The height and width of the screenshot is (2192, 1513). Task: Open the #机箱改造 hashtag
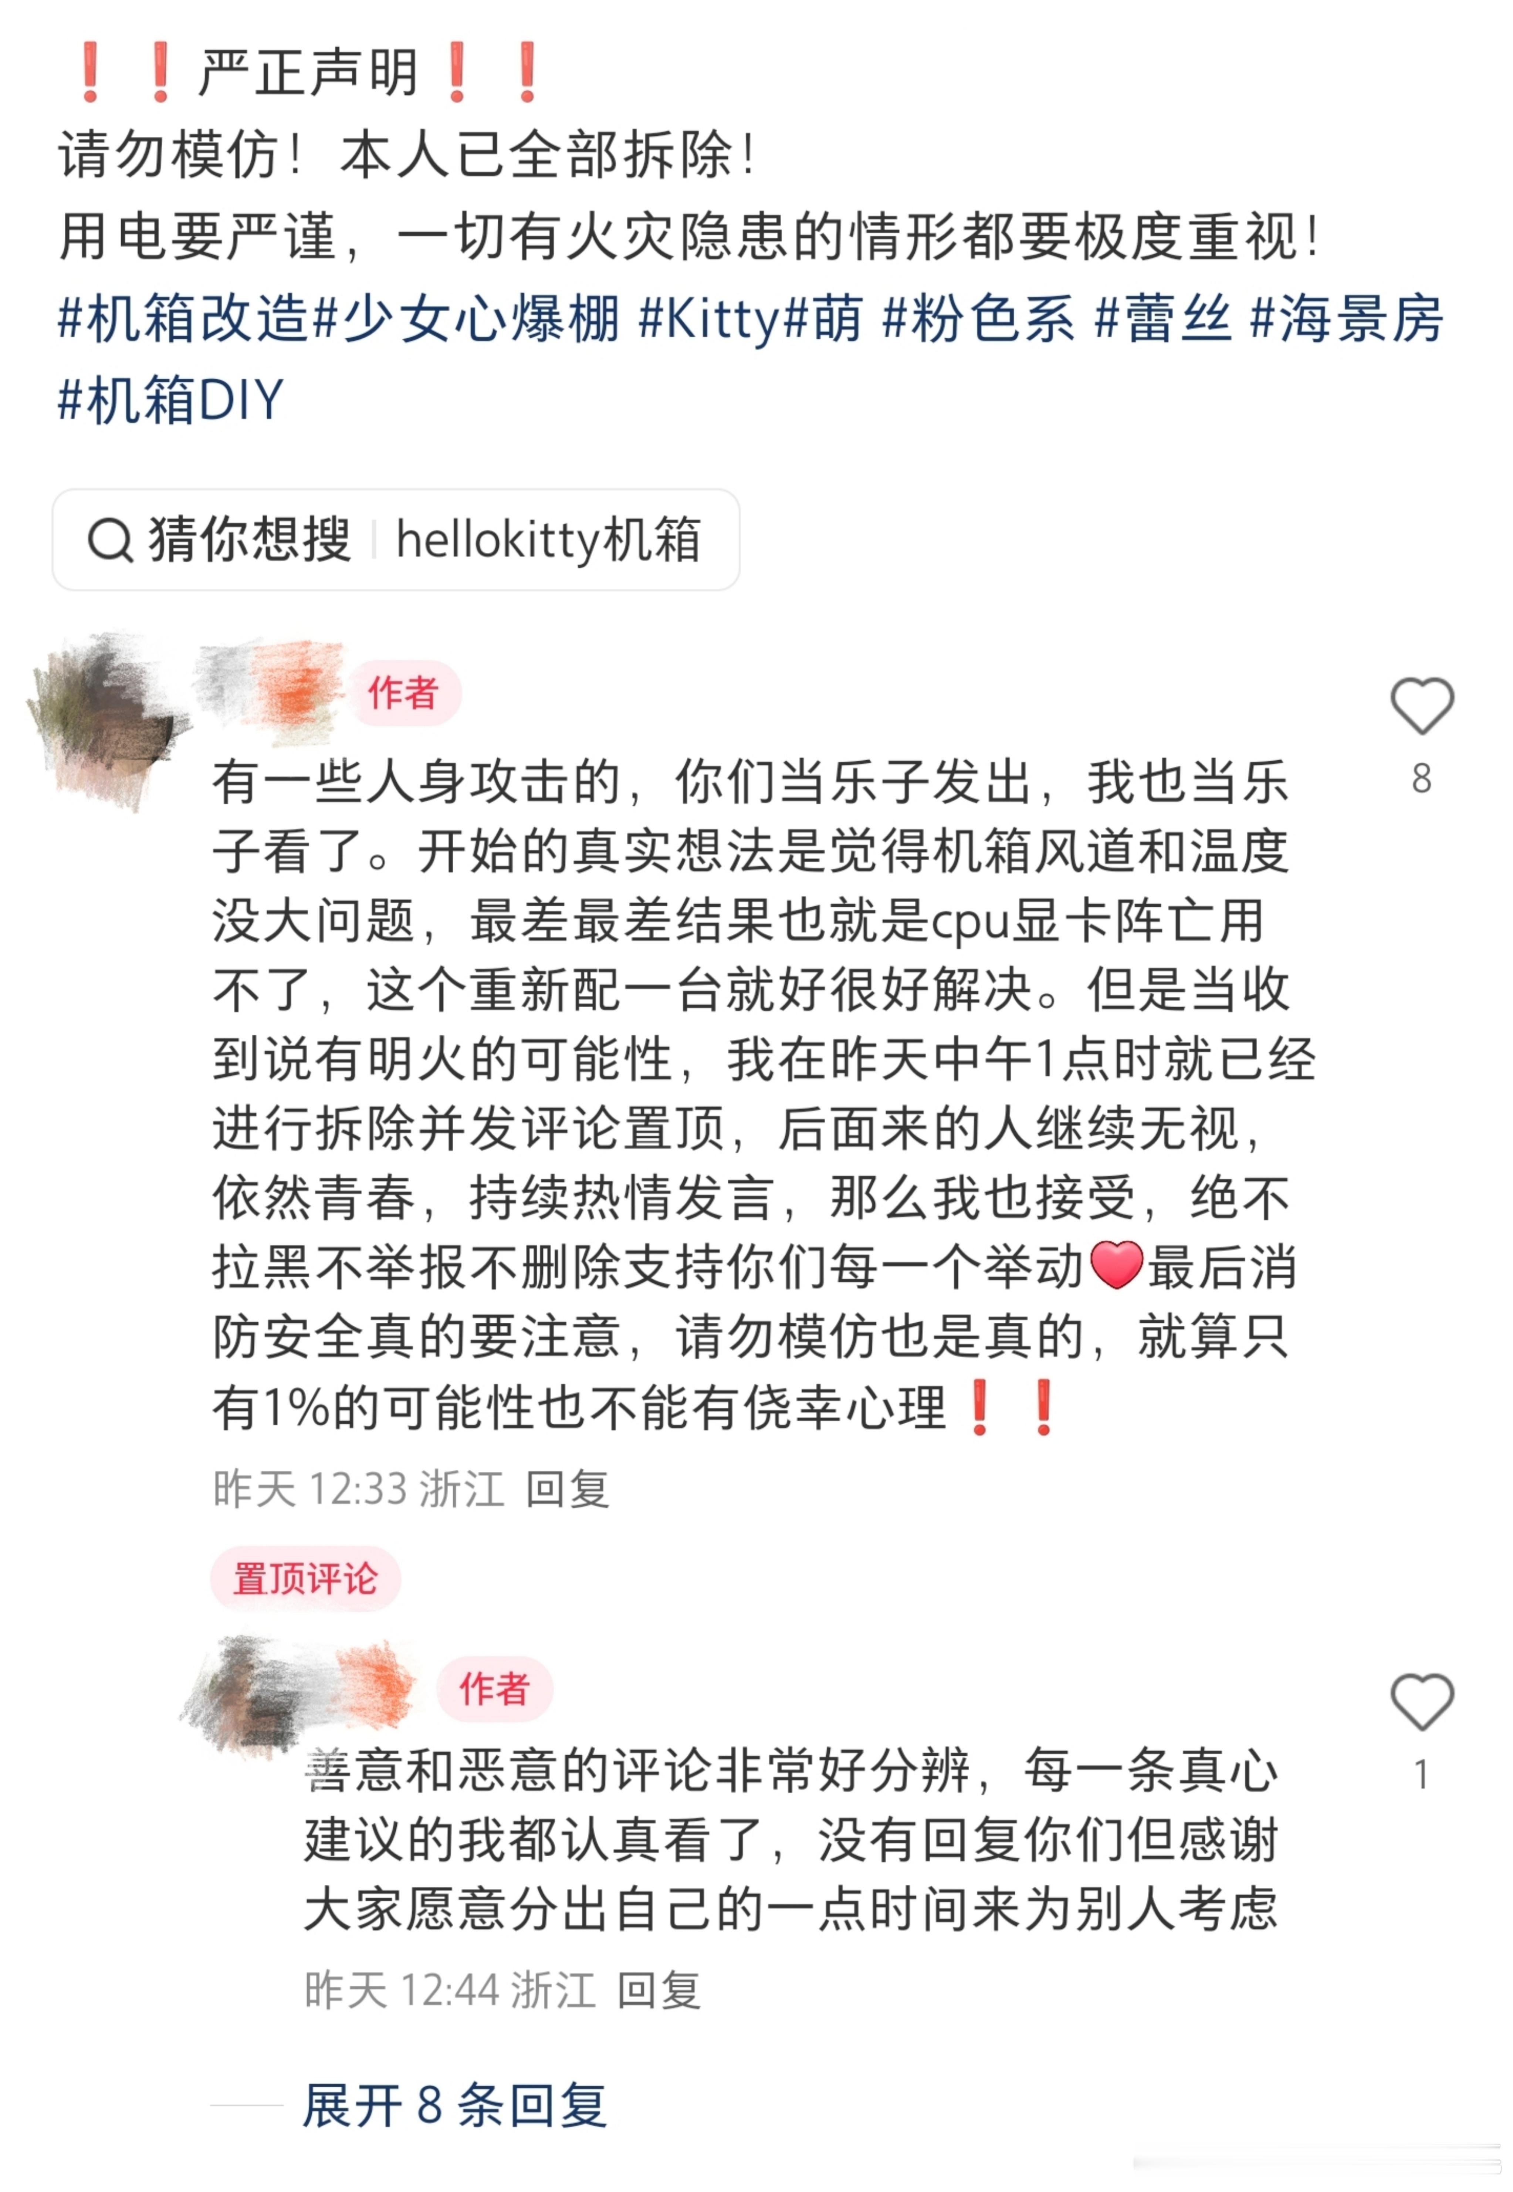pos(183,318)
